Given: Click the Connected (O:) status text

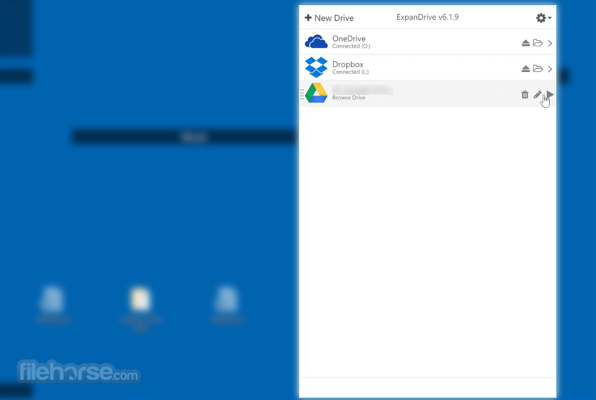Looking at the screenshot, I should 351,46.
